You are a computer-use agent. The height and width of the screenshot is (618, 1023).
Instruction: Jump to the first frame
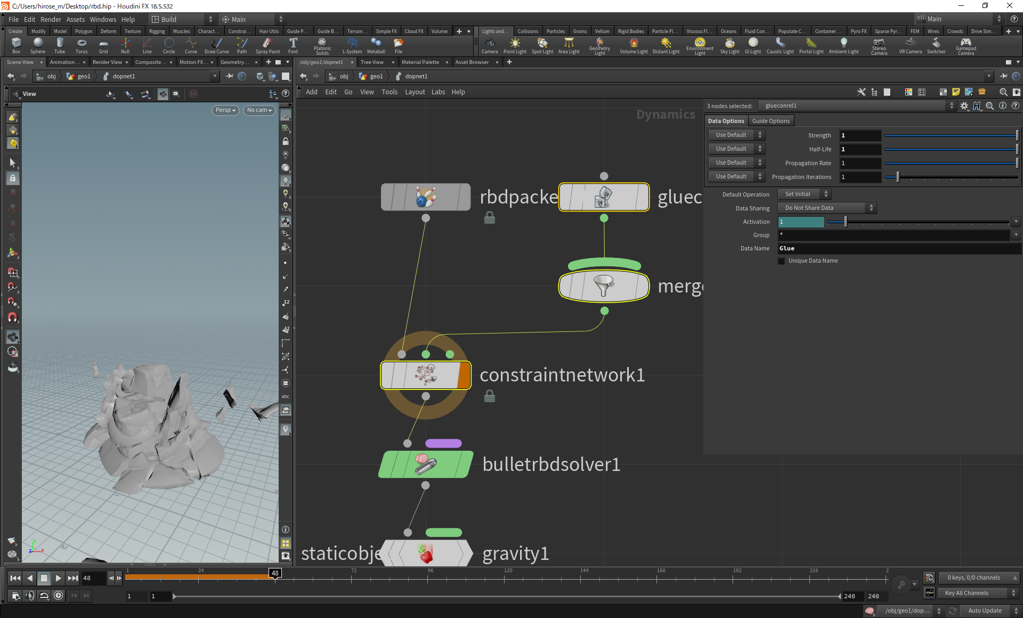pos(15,578)
